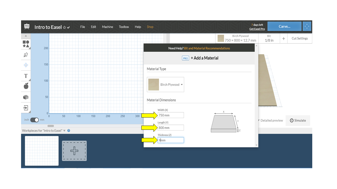
Task: Click the Easel PRO logo icon
Action: tap(27, 27)
